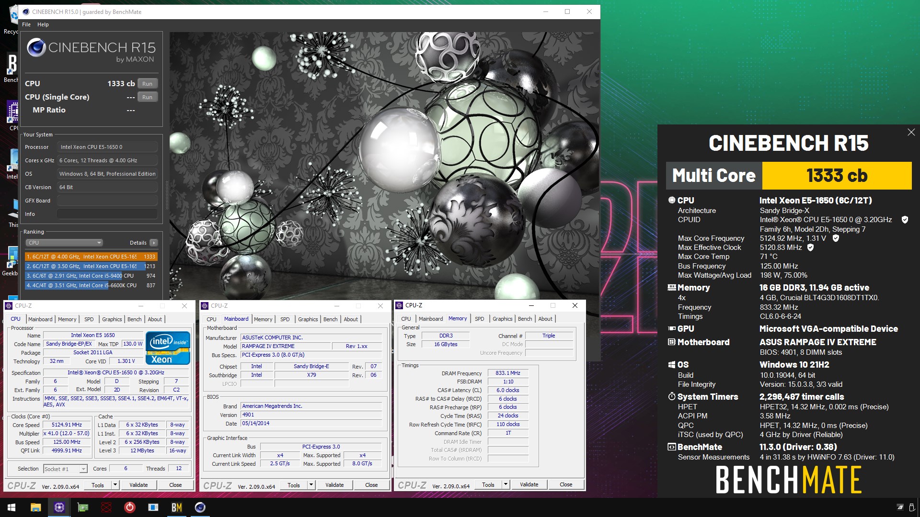Open Windows Start menu
This screenshot has width=920, height=517.
pyautogui.click(x=11, y=507)
